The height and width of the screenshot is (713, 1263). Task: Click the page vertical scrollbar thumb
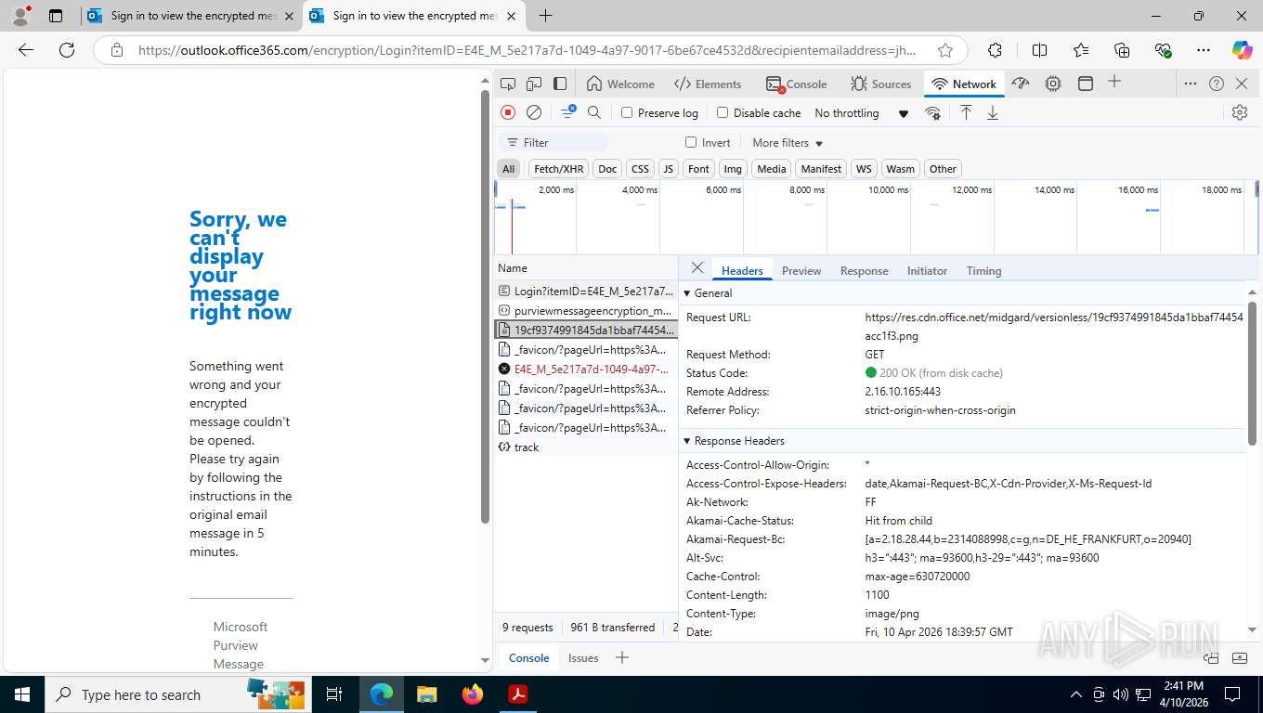click(x=485, y=306)
